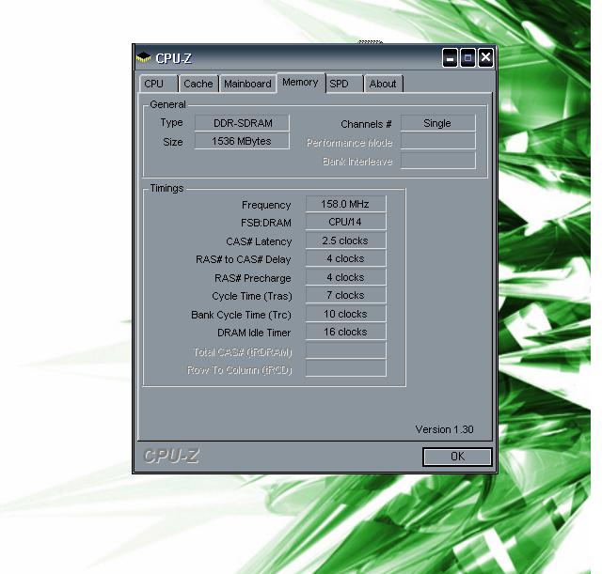The height and width of the screenshot is (574, 602).
Task: Select the 7 clocks Tras value
Action: (346, 295)
